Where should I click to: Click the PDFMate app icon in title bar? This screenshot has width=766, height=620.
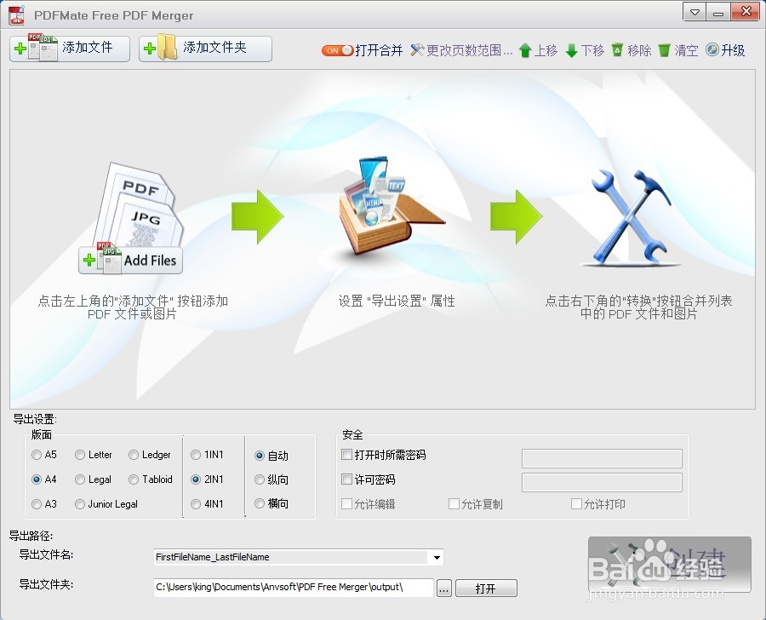click(x=17, y=15)
